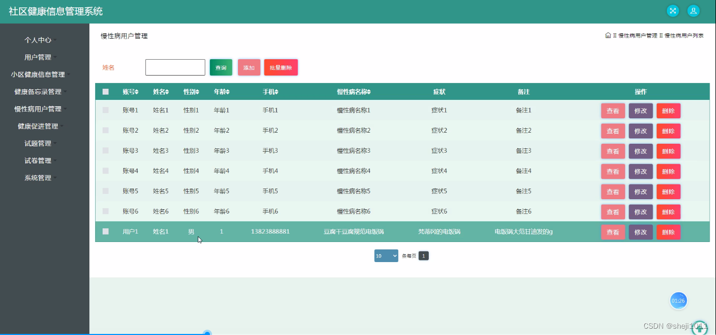Open the user profile icon top right
716x335 pixels.
(x=693, y=11)
